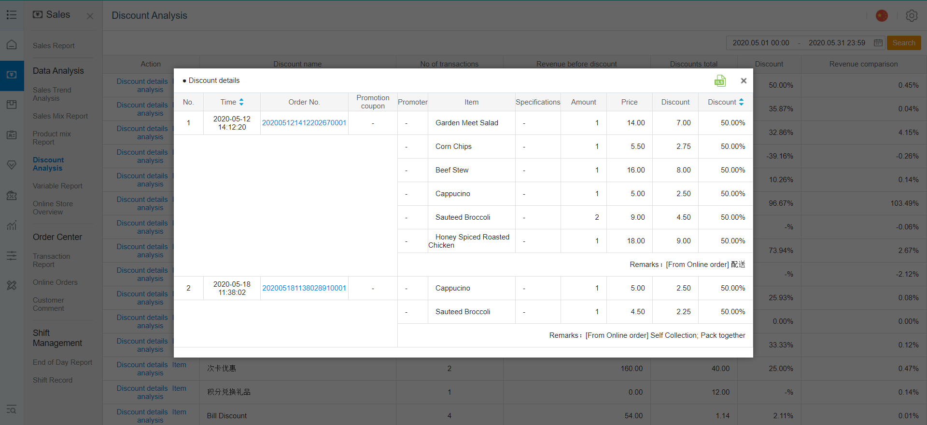The width and height of the screenshot is (927, 425).
Task: Click the search-list icon at sidebar bottom
Action: click(12, 410)
